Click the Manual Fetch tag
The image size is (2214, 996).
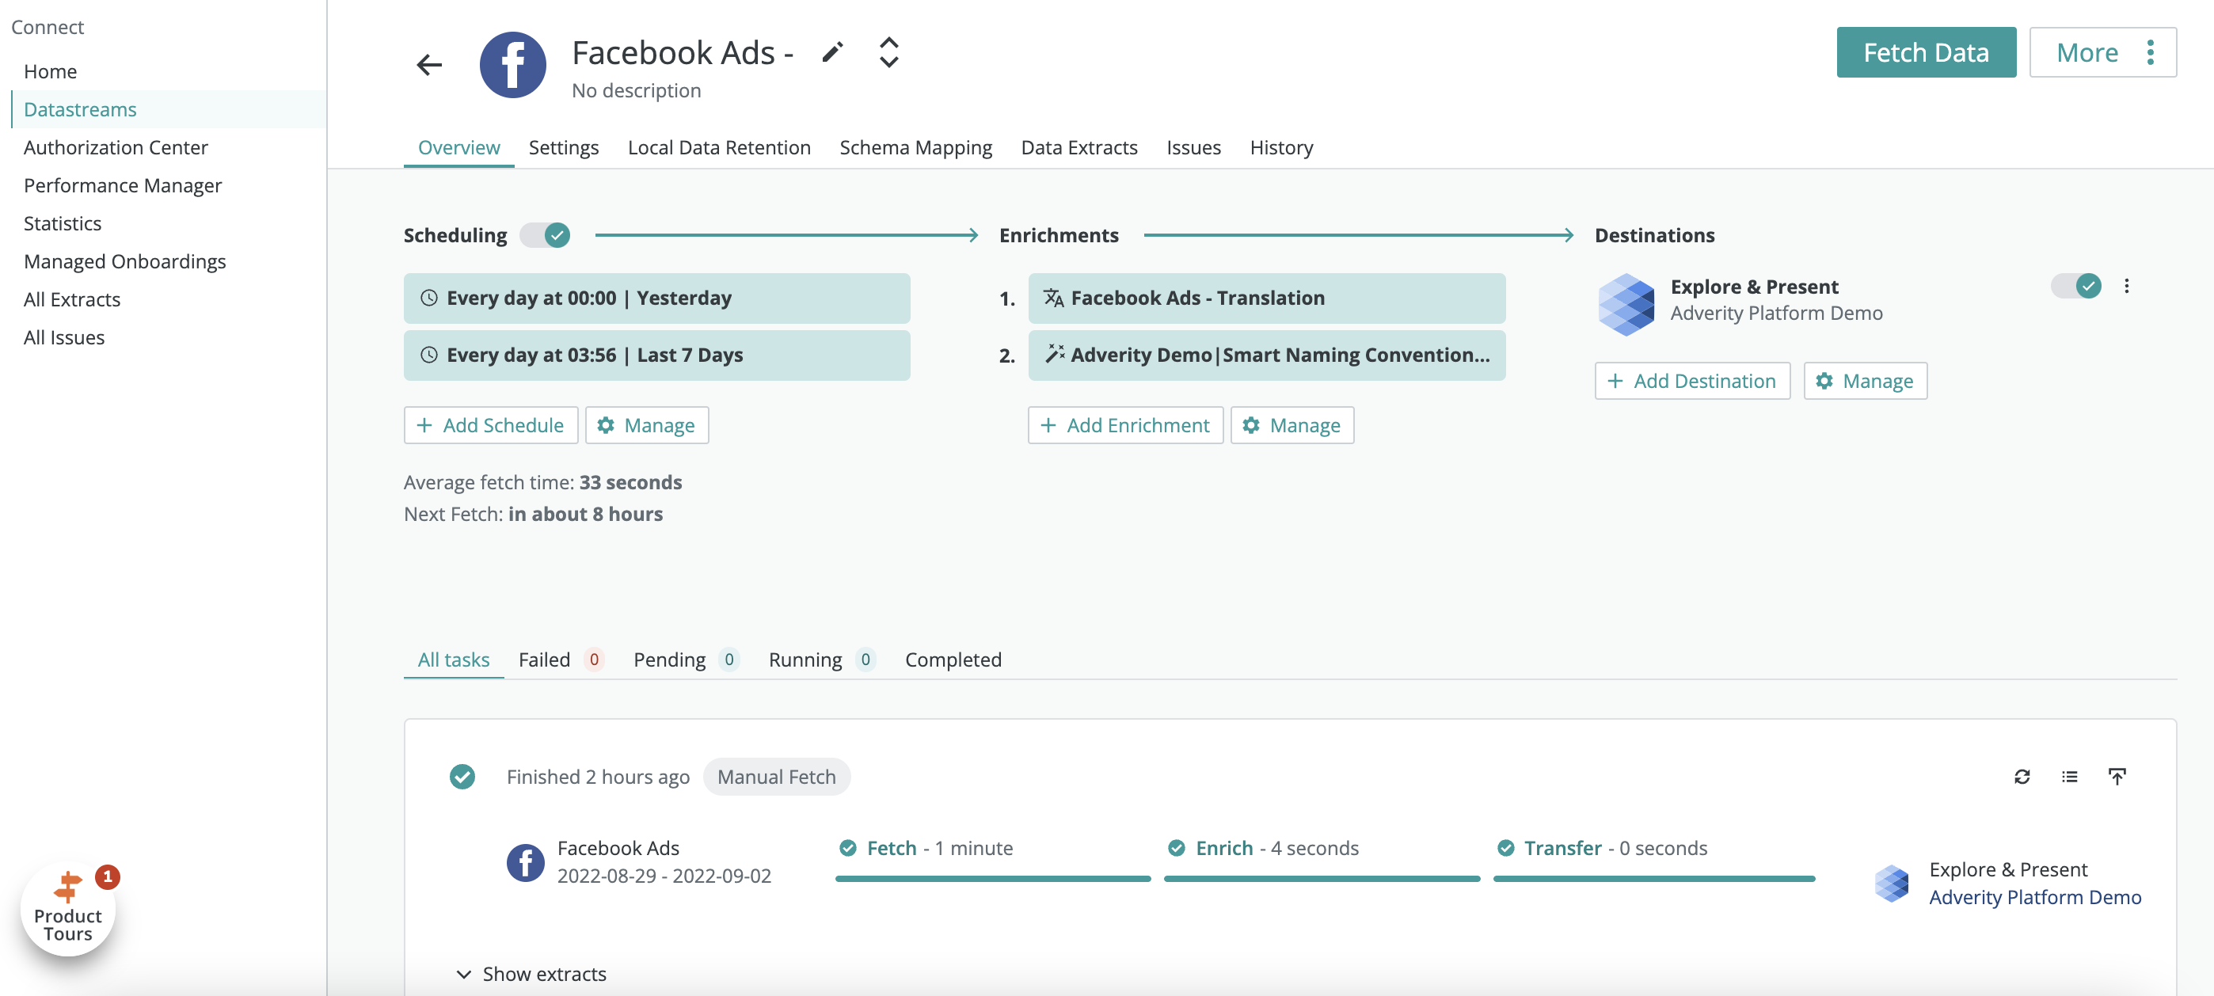[x=776, y=777]
